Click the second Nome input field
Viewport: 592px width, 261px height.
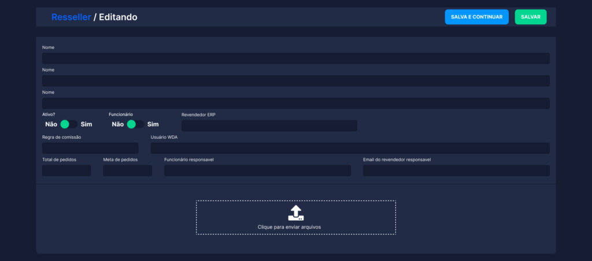(295, 81)
